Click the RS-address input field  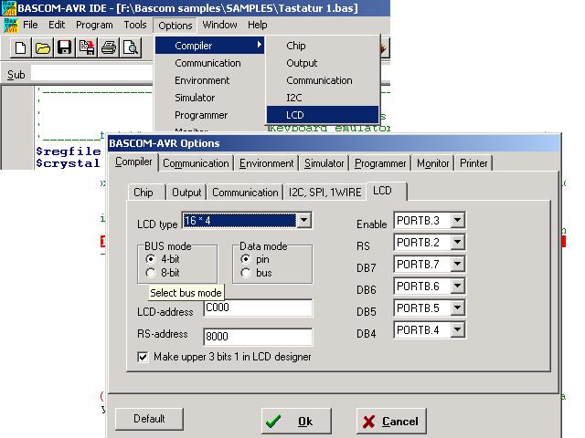(x=258, y=337)
